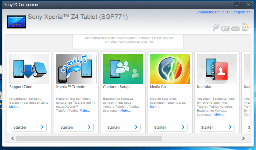Viewport: 256px width, 150px height.
Task: Open Mehr link under Media Go
Action: [x=155, y=107]
